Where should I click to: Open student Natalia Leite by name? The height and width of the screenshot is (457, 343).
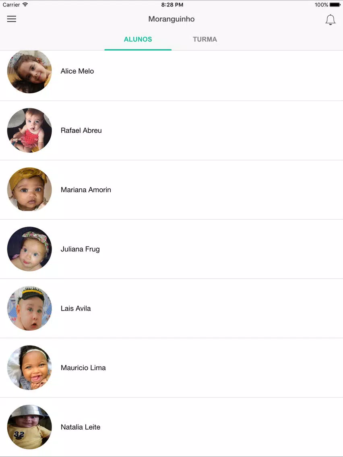pyautogui.click(x=81, y=427)
